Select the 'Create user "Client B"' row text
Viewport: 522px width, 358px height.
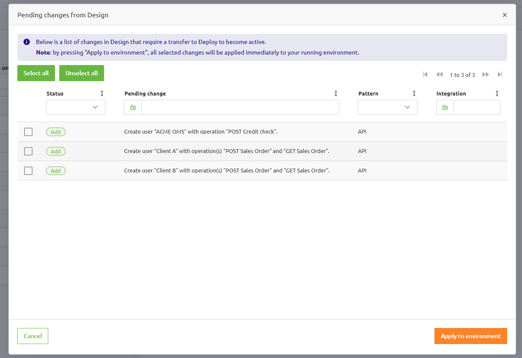click(227, 171)
